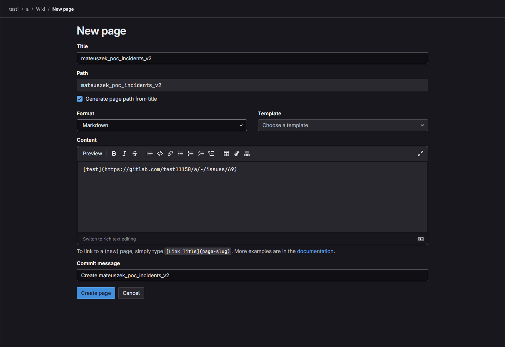Viewport: 505px width, 347px height.
Task: Insert a table
Action: (226, 153)
